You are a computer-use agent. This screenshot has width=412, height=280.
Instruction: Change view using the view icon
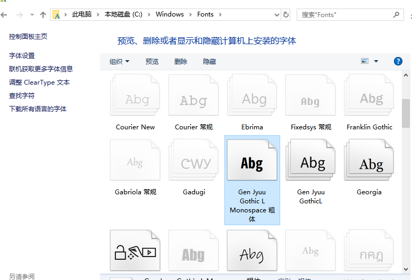click(365, 61)
